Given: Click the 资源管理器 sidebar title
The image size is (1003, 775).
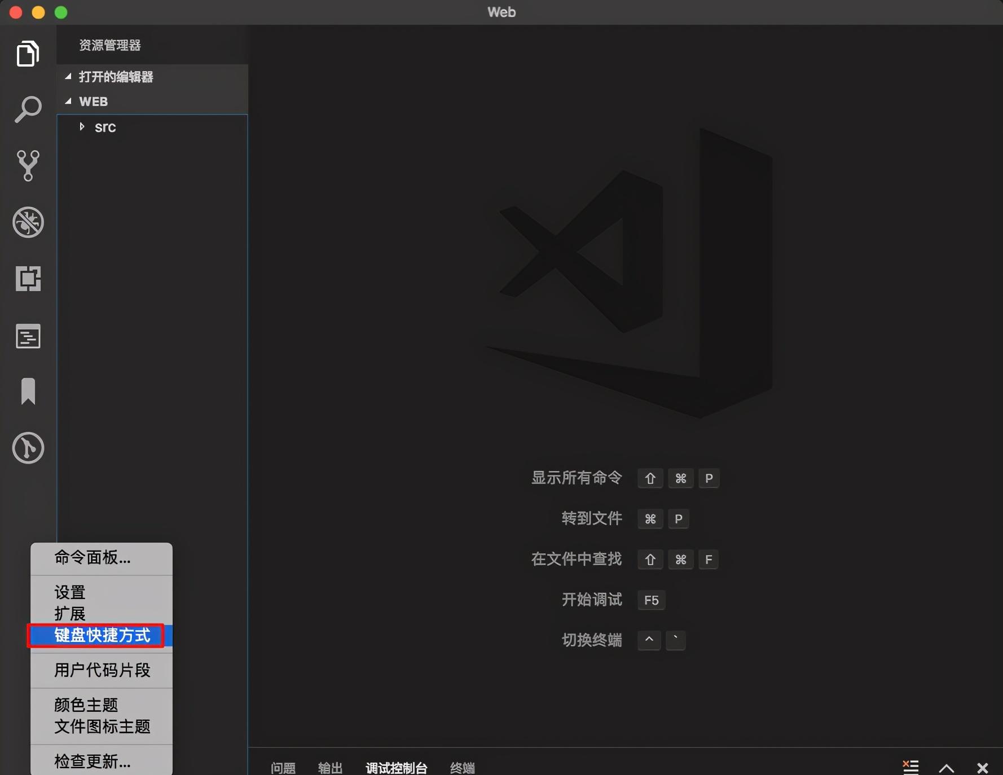Looking at the screenshot, I should [x=110, y=45].
